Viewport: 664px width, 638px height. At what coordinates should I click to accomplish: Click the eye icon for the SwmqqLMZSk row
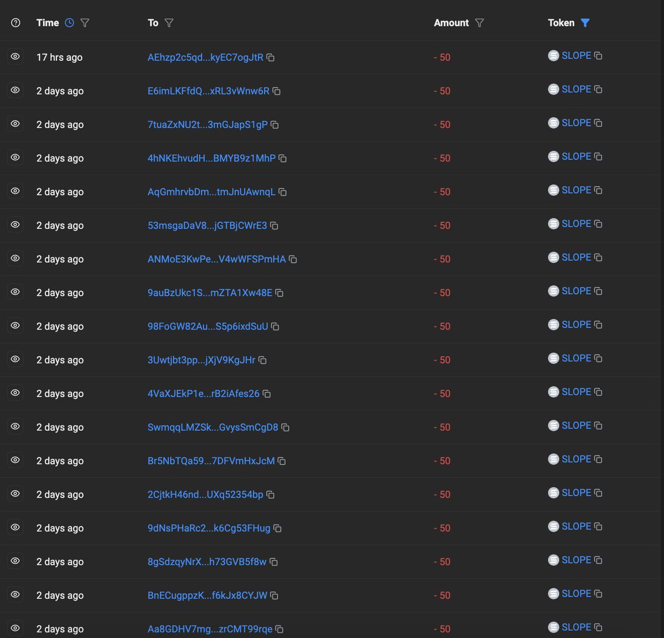click(15, 427)
